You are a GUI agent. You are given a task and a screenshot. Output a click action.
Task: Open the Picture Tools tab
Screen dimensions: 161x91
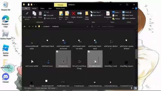tap(60, 8)
